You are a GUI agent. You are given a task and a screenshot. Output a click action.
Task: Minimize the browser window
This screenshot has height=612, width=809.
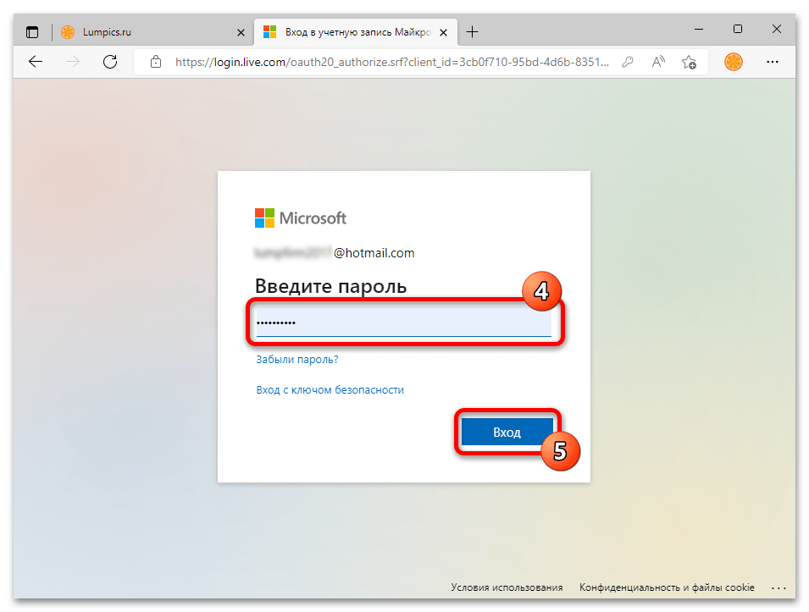pyautogui.click(x=699, y=30)
